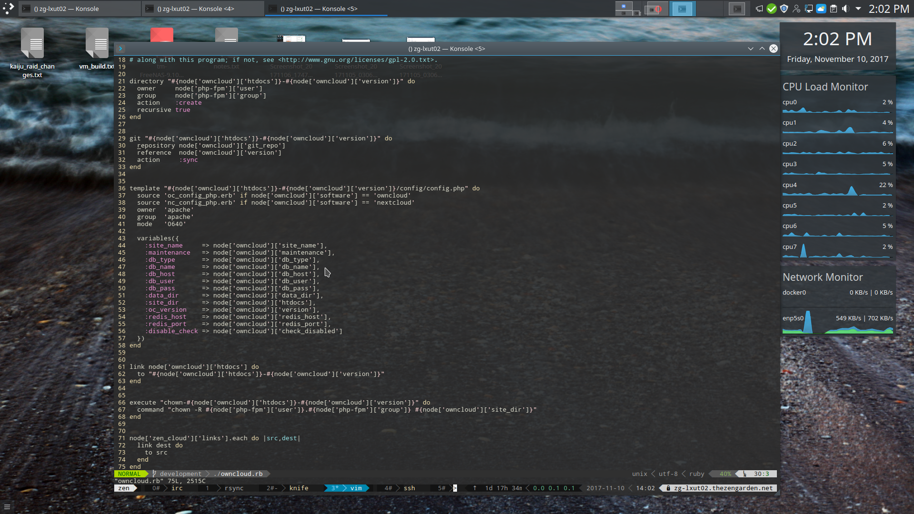
Task: Switch to 'Konsole <5>' taskbar entry
Action: coord(327,9)
